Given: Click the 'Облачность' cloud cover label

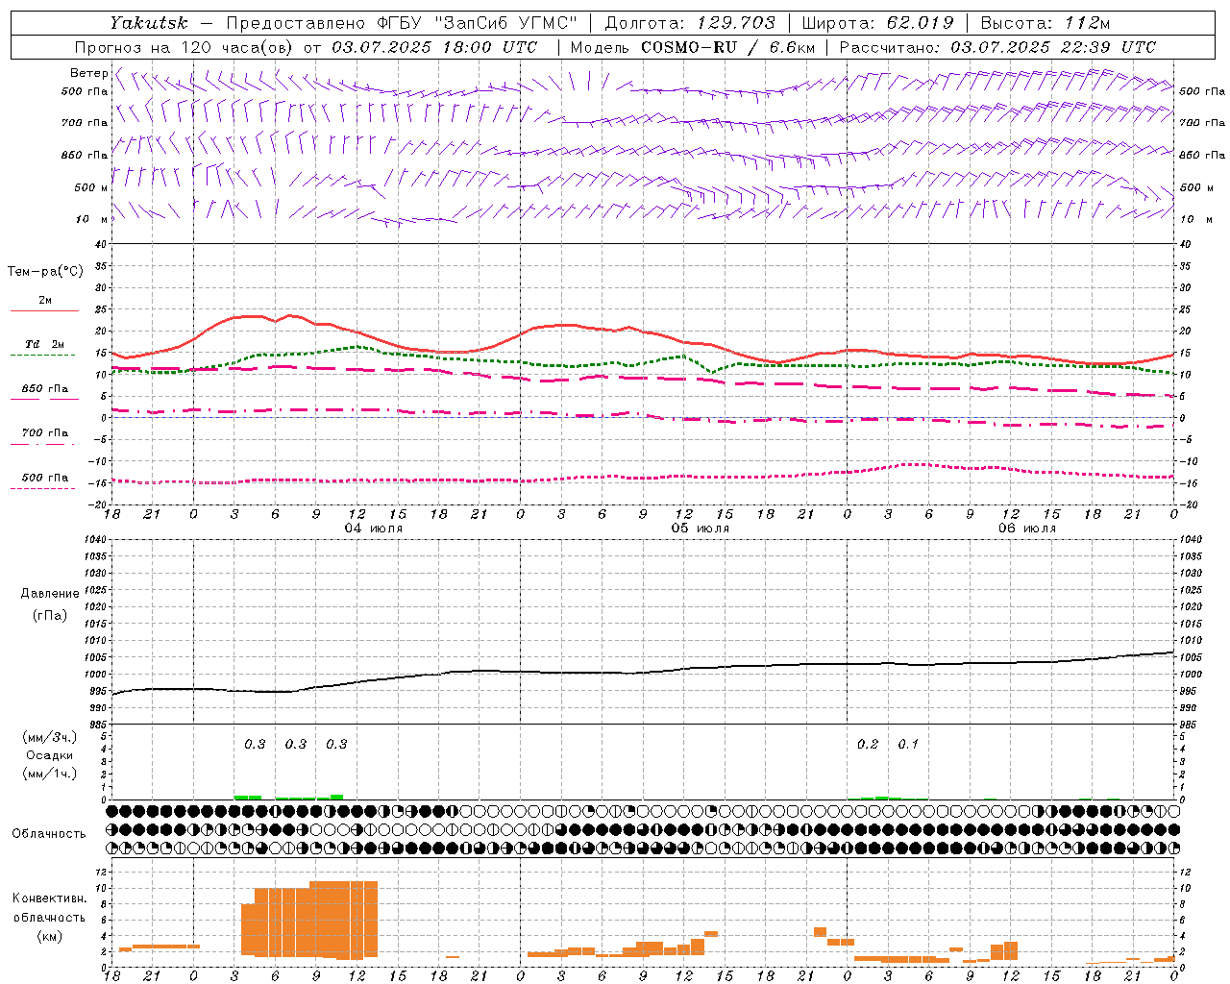Looking at the screenshot, I should pos(49,834).
